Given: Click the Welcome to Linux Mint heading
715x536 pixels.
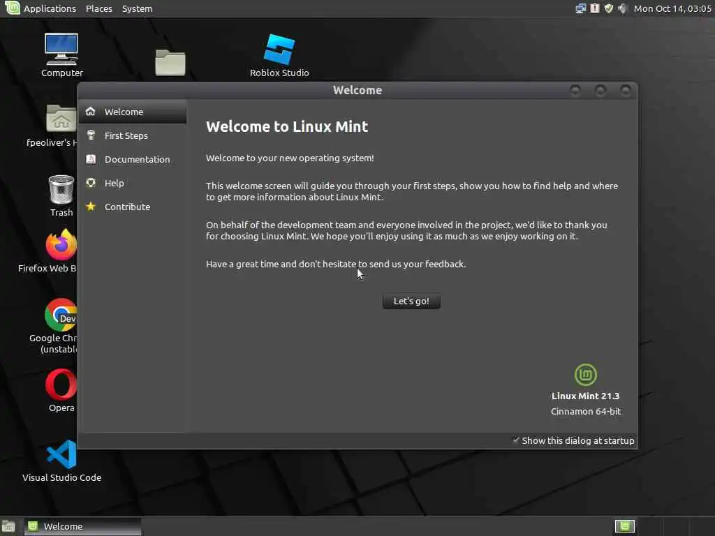Looking at the screenshot, I should point(287,126).
